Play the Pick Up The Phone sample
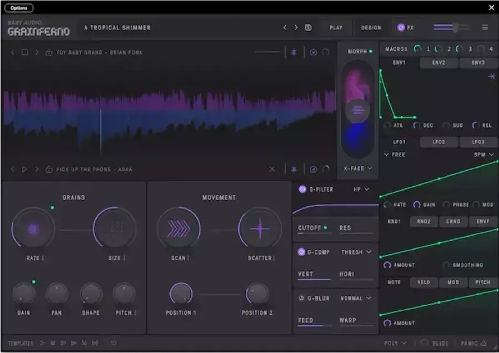The width and height of the screenshot is (499, 353). click(x=24, y=170)
